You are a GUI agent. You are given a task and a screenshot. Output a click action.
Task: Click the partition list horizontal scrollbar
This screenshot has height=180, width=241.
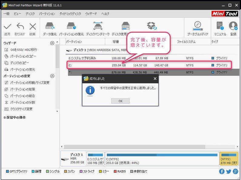pyautogui.click(x=135, y=147)
